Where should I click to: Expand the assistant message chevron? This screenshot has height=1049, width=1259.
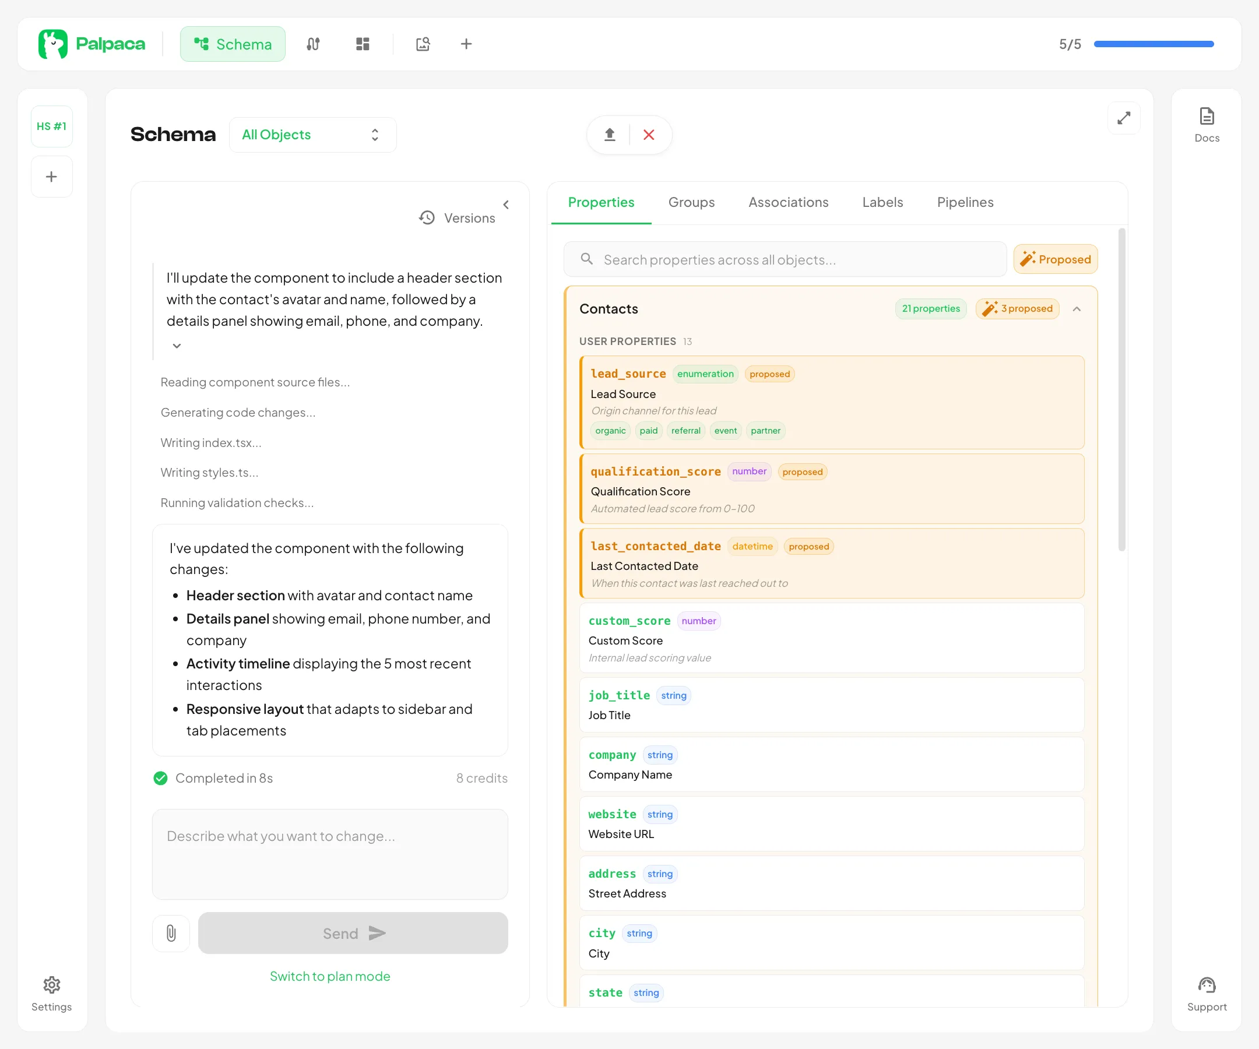[x=176, y=346]
